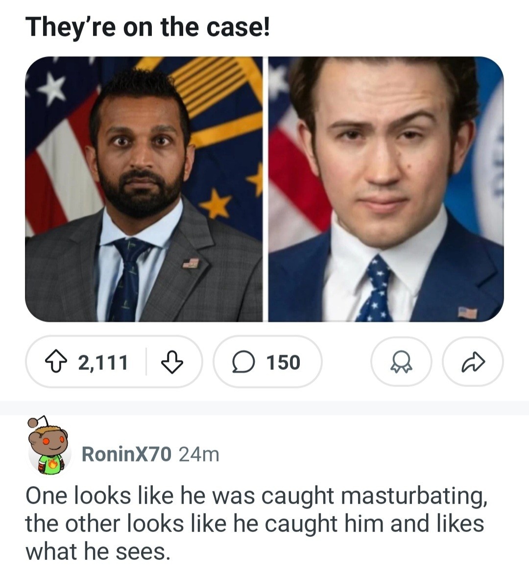Tap the comment's last line "what he sees."
This screenshot has height=579, width=529.
pos(98,552)
